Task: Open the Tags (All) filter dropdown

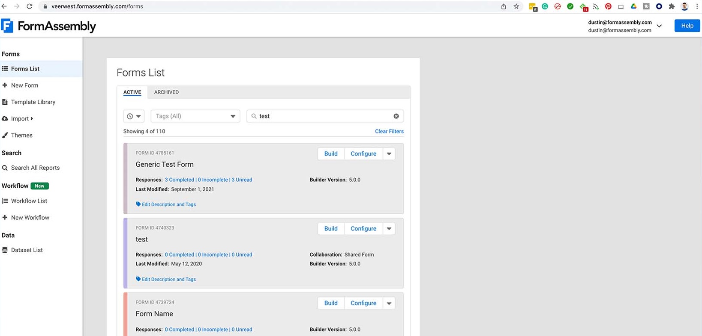Action: (195, 116)
